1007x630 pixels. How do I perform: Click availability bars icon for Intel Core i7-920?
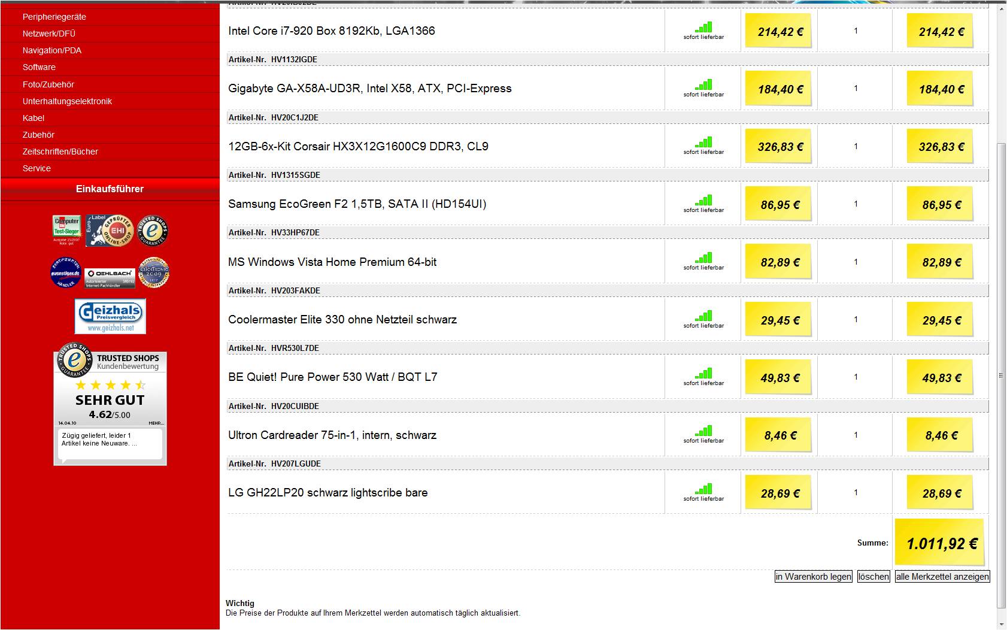pyautogui.click(x=703, y=28)
